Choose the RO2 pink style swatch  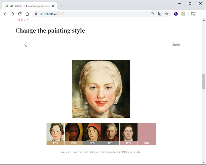(147, 134)
